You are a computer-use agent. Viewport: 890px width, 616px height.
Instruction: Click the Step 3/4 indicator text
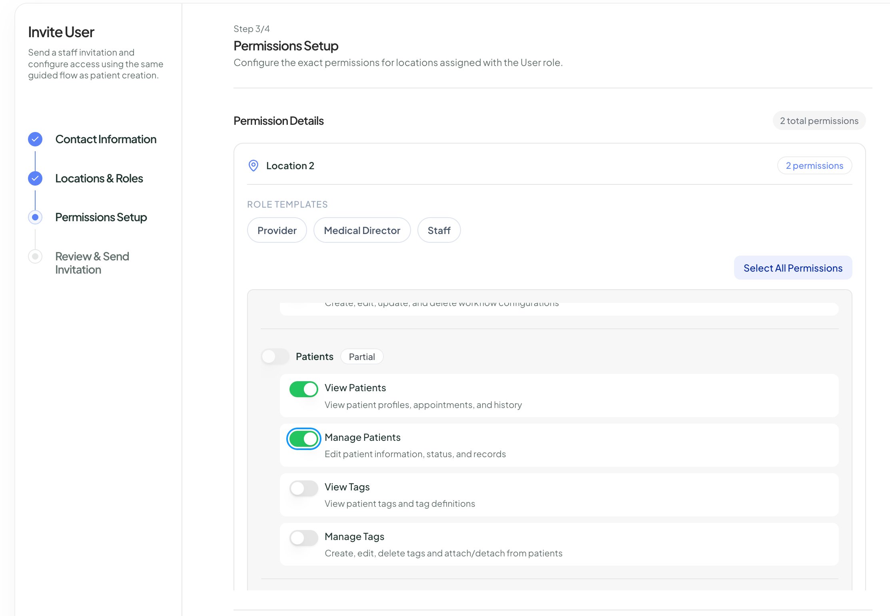point(251,29)
